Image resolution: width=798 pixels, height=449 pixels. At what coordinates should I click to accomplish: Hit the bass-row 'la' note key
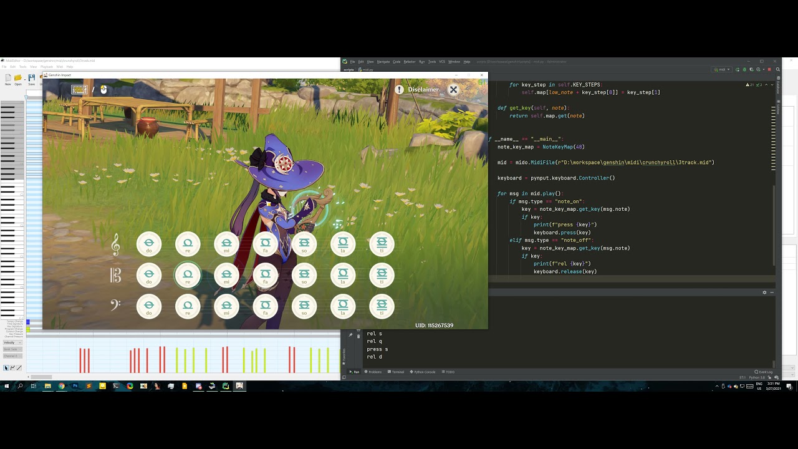(343, 306)
